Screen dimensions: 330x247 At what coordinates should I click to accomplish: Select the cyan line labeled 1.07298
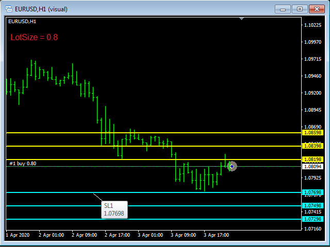pos(154,219)
